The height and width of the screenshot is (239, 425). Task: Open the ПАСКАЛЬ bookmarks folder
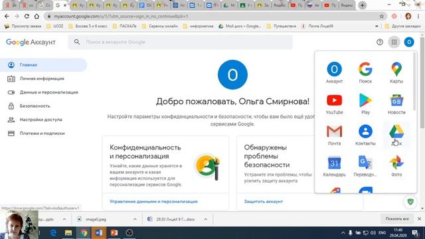pos(124,27)
